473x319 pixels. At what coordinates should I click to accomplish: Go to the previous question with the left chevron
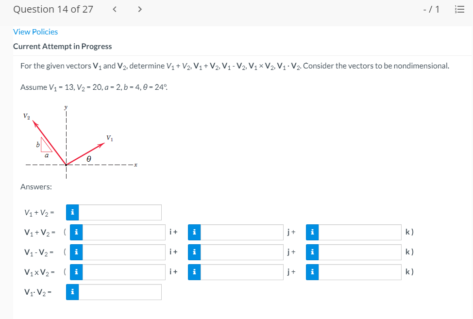pos(114,9)
